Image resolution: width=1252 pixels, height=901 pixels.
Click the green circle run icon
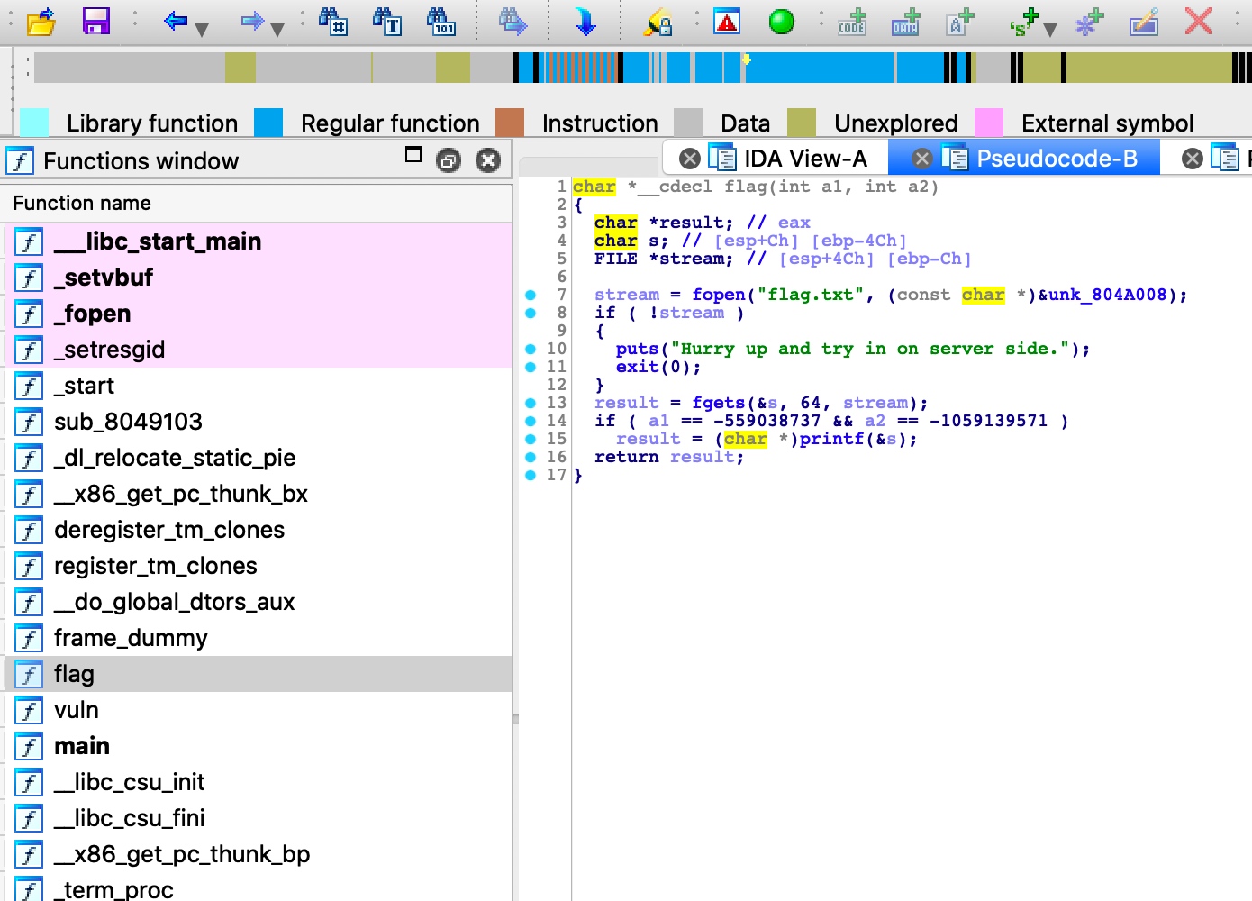[x=781, y=22]
